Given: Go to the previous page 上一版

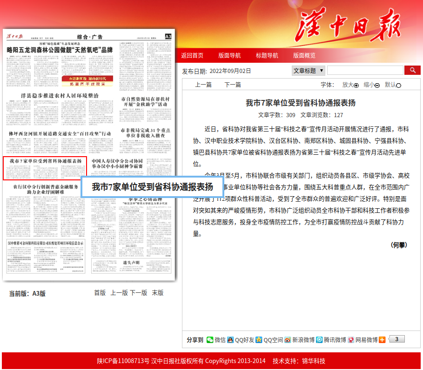Looking at the screenshot, I should 119,293.
